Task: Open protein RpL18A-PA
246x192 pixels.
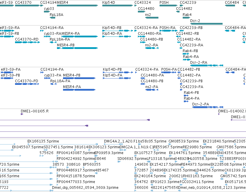Action: (53, 84)
